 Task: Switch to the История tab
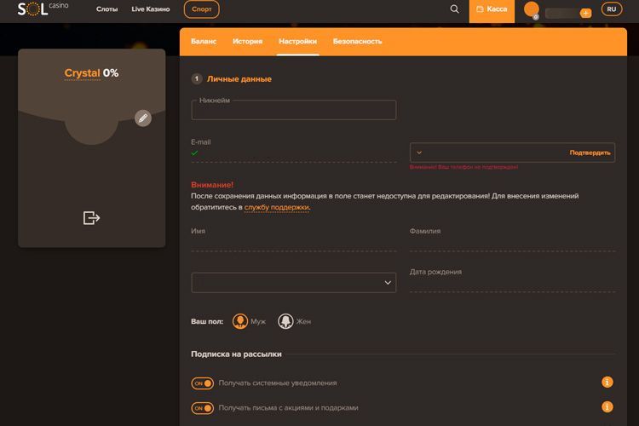(x=247, y=41)
